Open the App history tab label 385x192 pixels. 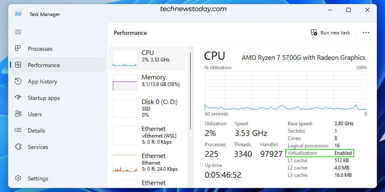42,81
